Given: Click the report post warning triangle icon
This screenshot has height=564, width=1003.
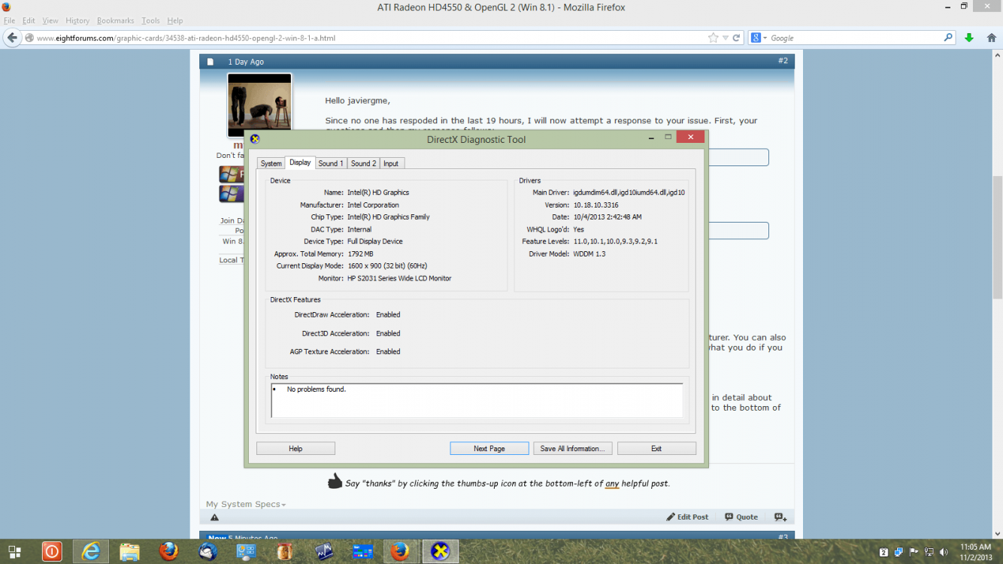Looking at the screenshot, I should coord(214,517).
